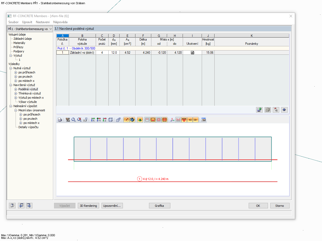This screenshot has width=322, height=241.
Task: Open the Soubor menu
Action: coord(13,22)
